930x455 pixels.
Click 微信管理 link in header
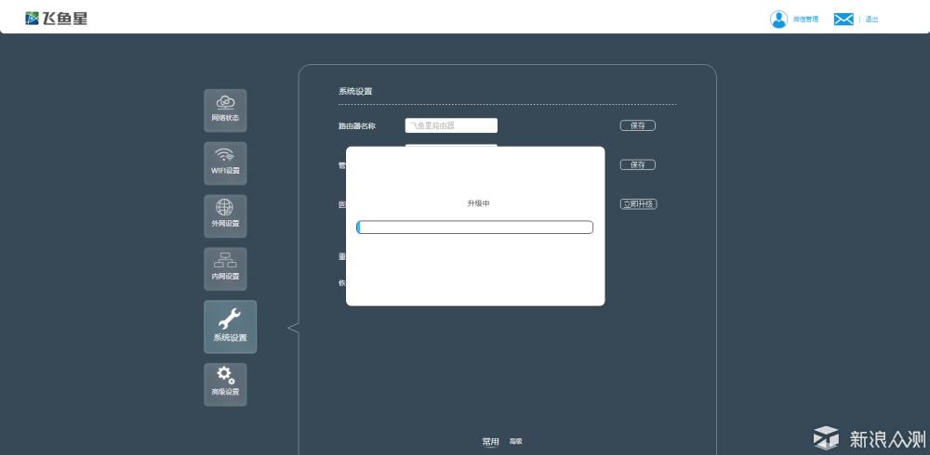tap(805, 19)
